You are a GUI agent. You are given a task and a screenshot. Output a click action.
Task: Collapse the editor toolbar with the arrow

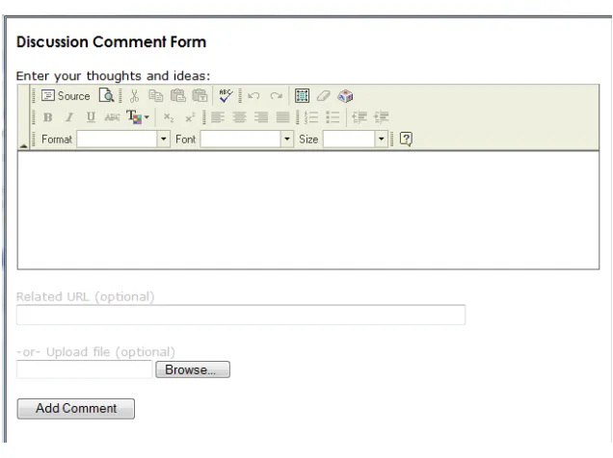23,145
